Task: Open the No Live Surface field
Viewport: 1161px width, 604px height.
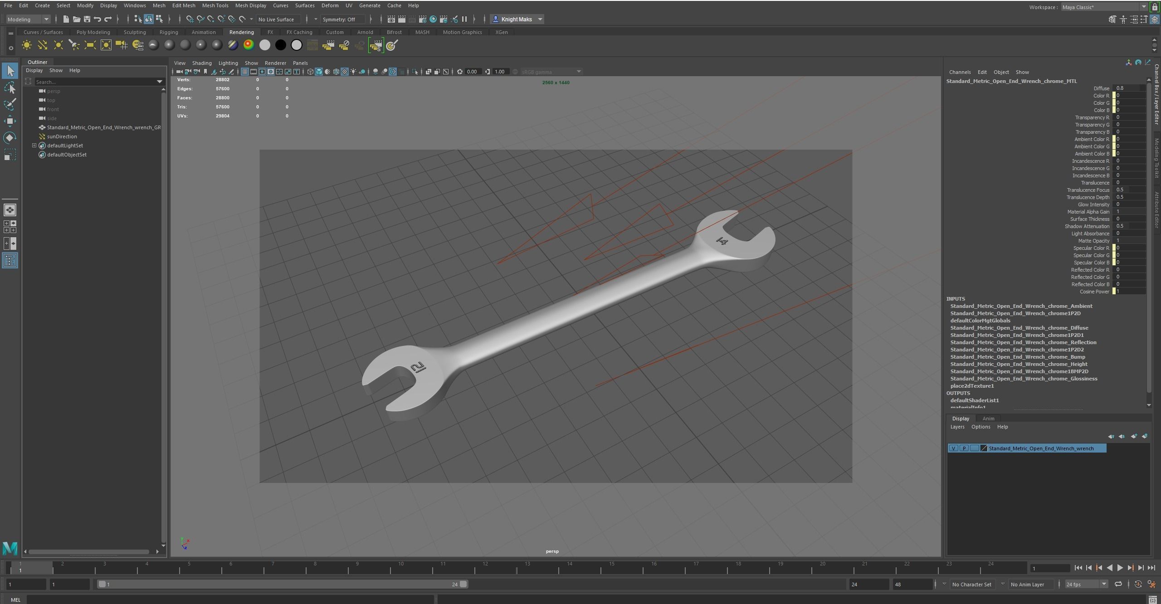Action: tap(278, 19)
